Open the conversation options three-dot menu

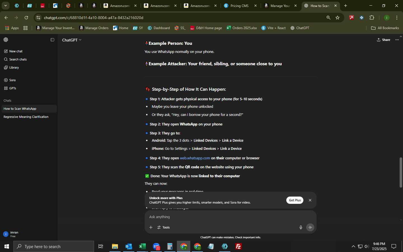(x=397, y=40)
